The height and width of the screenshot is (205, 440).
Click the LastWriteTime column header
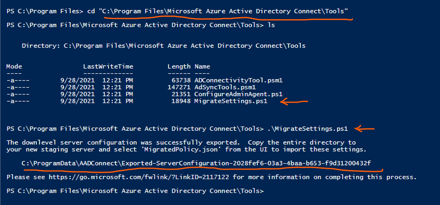108,67
